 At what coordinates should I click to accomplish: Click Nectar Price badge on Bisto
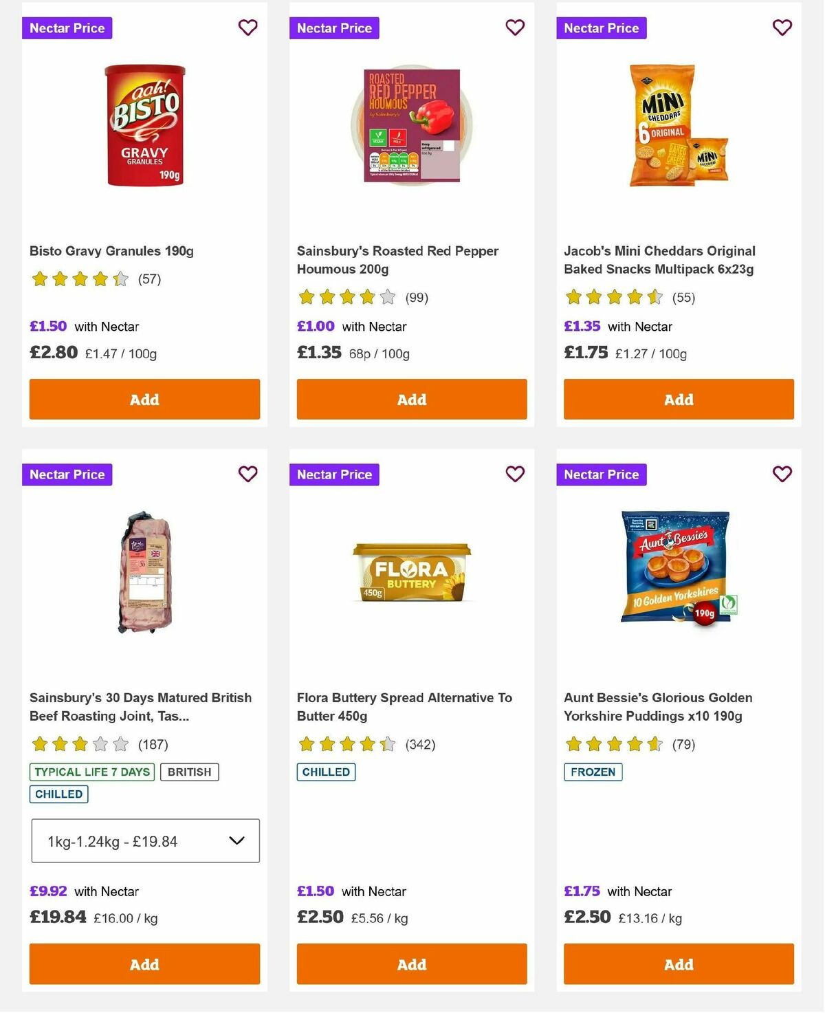(67, 28)
